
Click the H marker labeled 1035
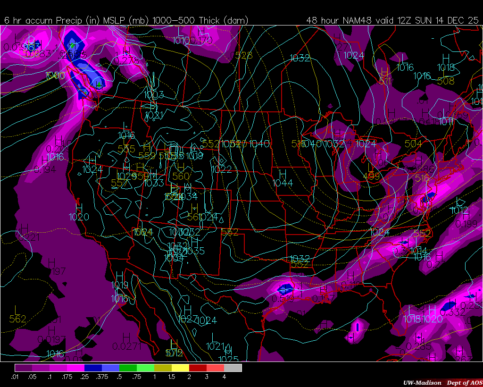pyautogui.click(x=194, y=242)
